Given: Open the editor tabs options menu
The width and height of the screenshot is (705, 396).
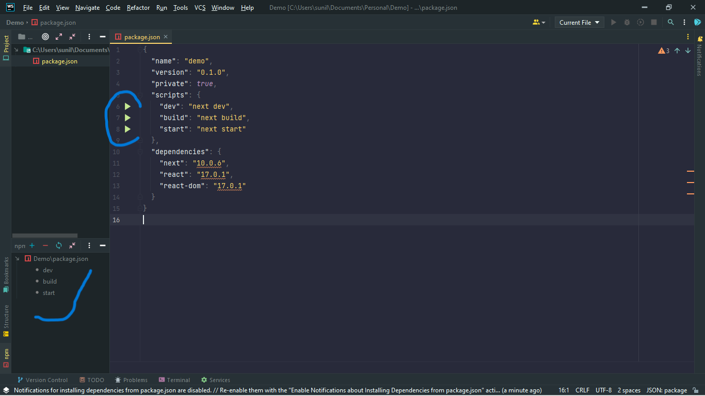Looking at the screenshot, I should click(688, 37).
